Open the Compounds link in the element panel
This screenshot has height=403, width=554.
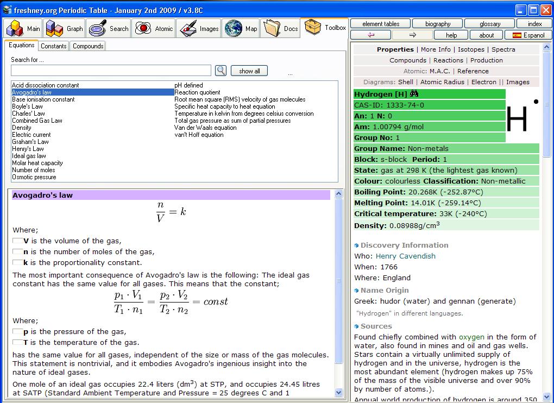pyautogui.click(x=408, y=60)
